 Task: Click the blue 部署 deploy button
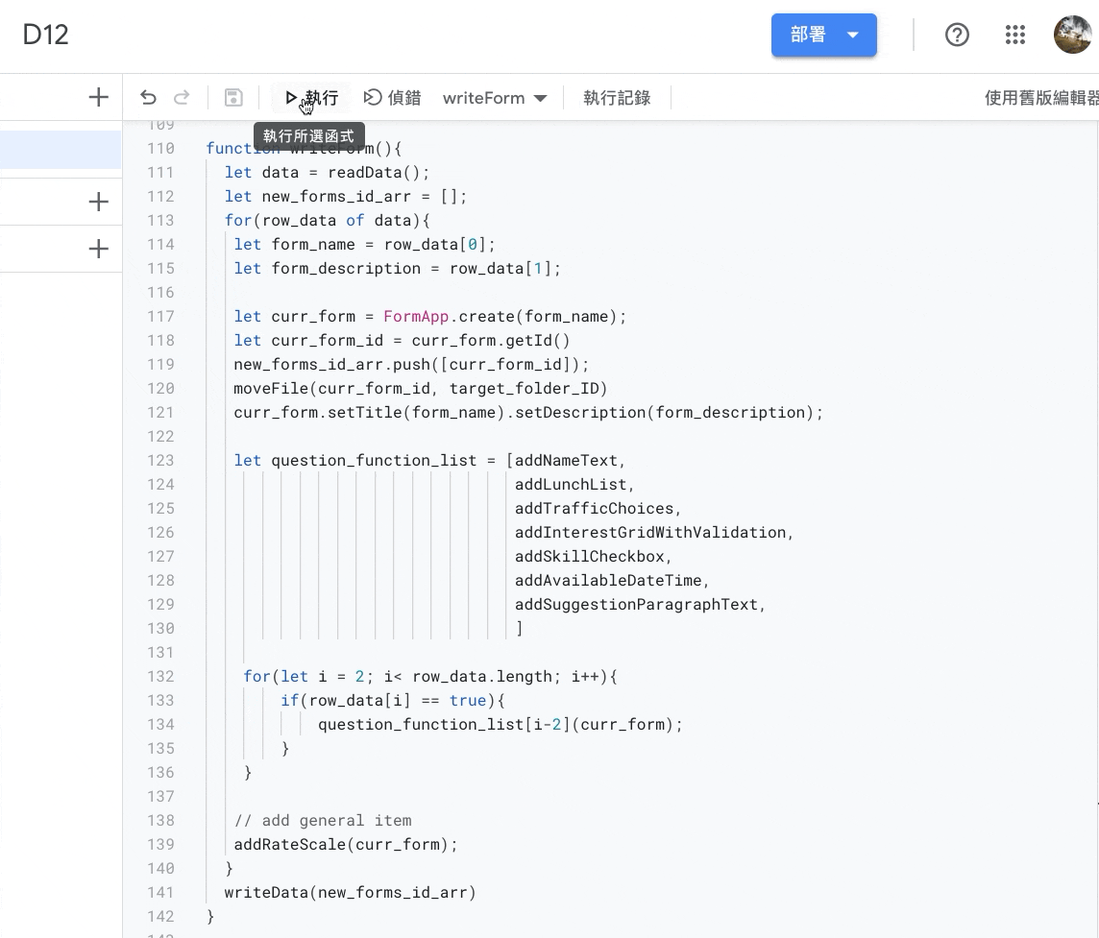(x=823, y=35)
